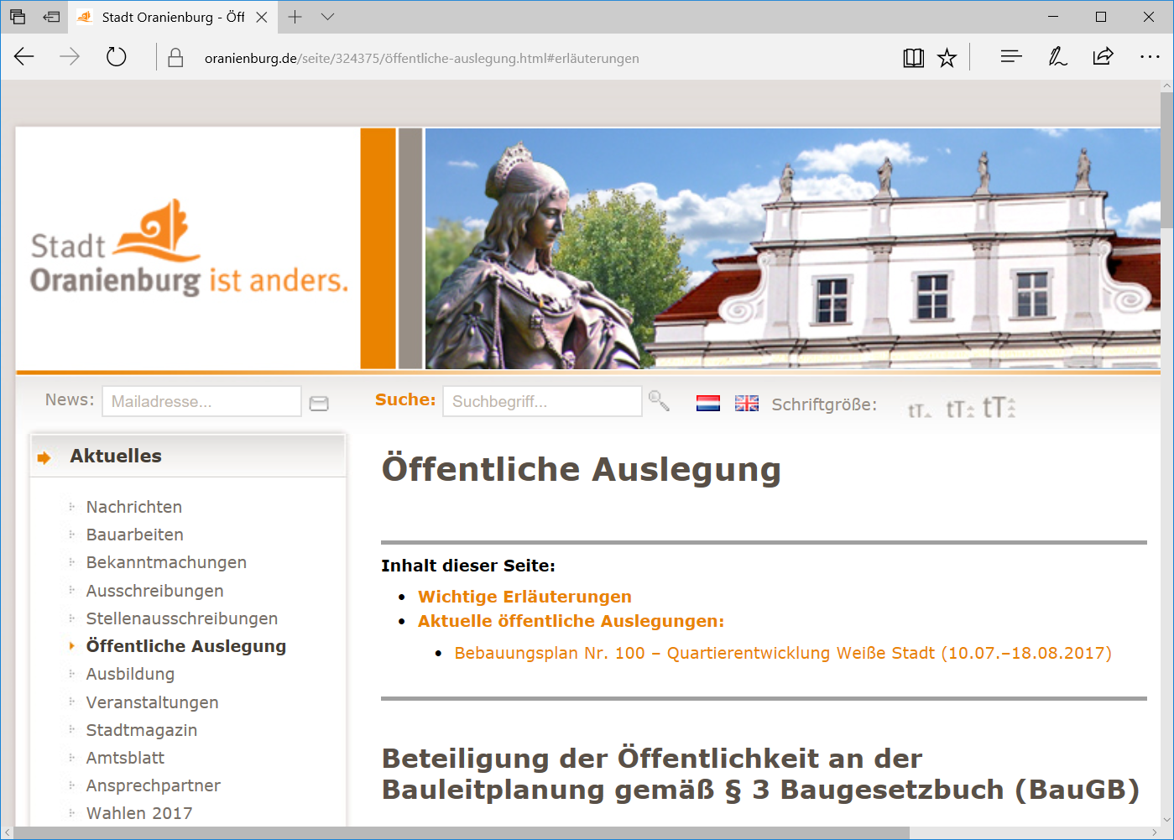Expand the Aktuelles sidebar section

116,457
